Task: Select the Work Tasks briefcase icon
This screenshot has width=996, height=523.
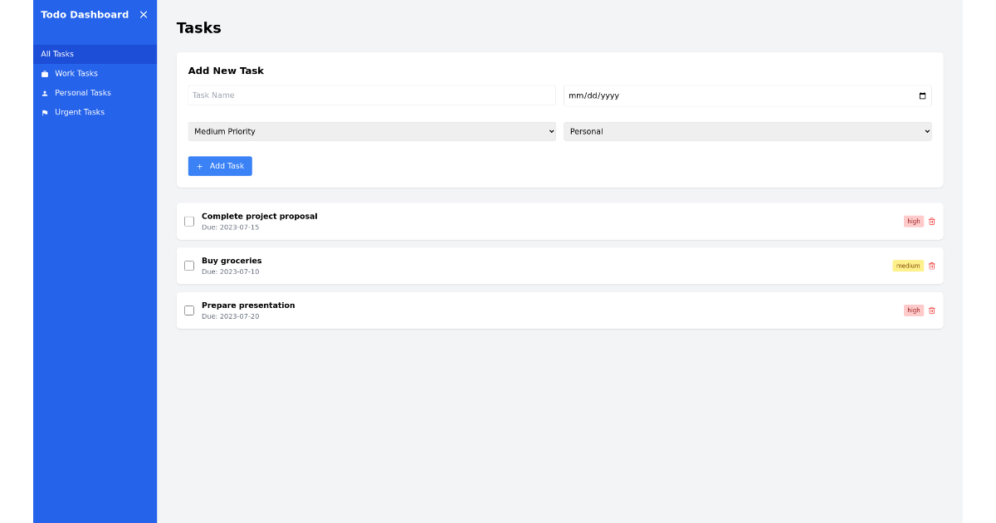Action: click(44, 73)
